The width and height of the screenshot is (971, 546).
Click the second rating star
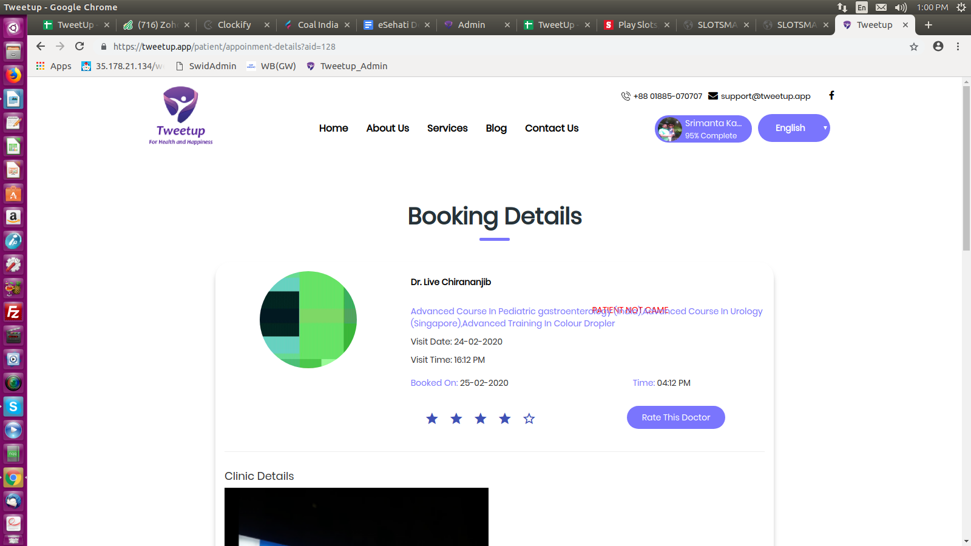click(x=456, y=418)
